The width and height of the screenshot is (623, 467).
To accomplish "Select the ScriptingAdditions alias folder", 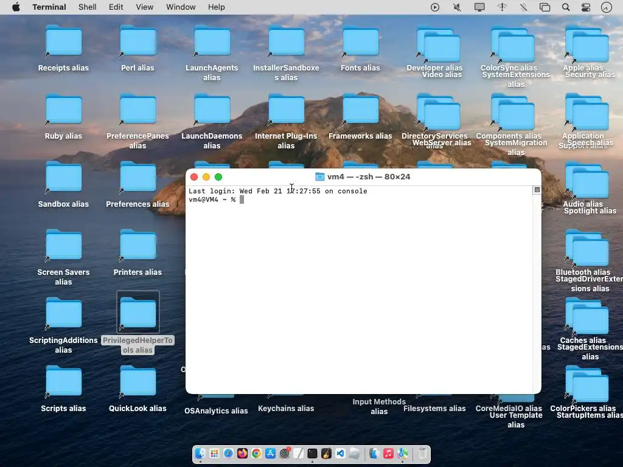I will pyautogui.click(x=63, y=314).
